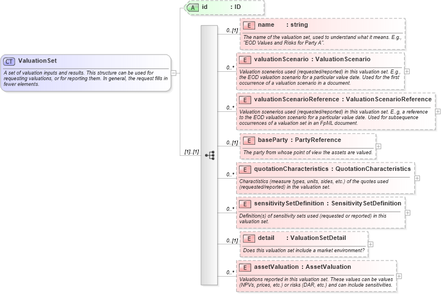Open the PartyReference type link
This screenshot has width=441, height=295.
coord(318,140)
